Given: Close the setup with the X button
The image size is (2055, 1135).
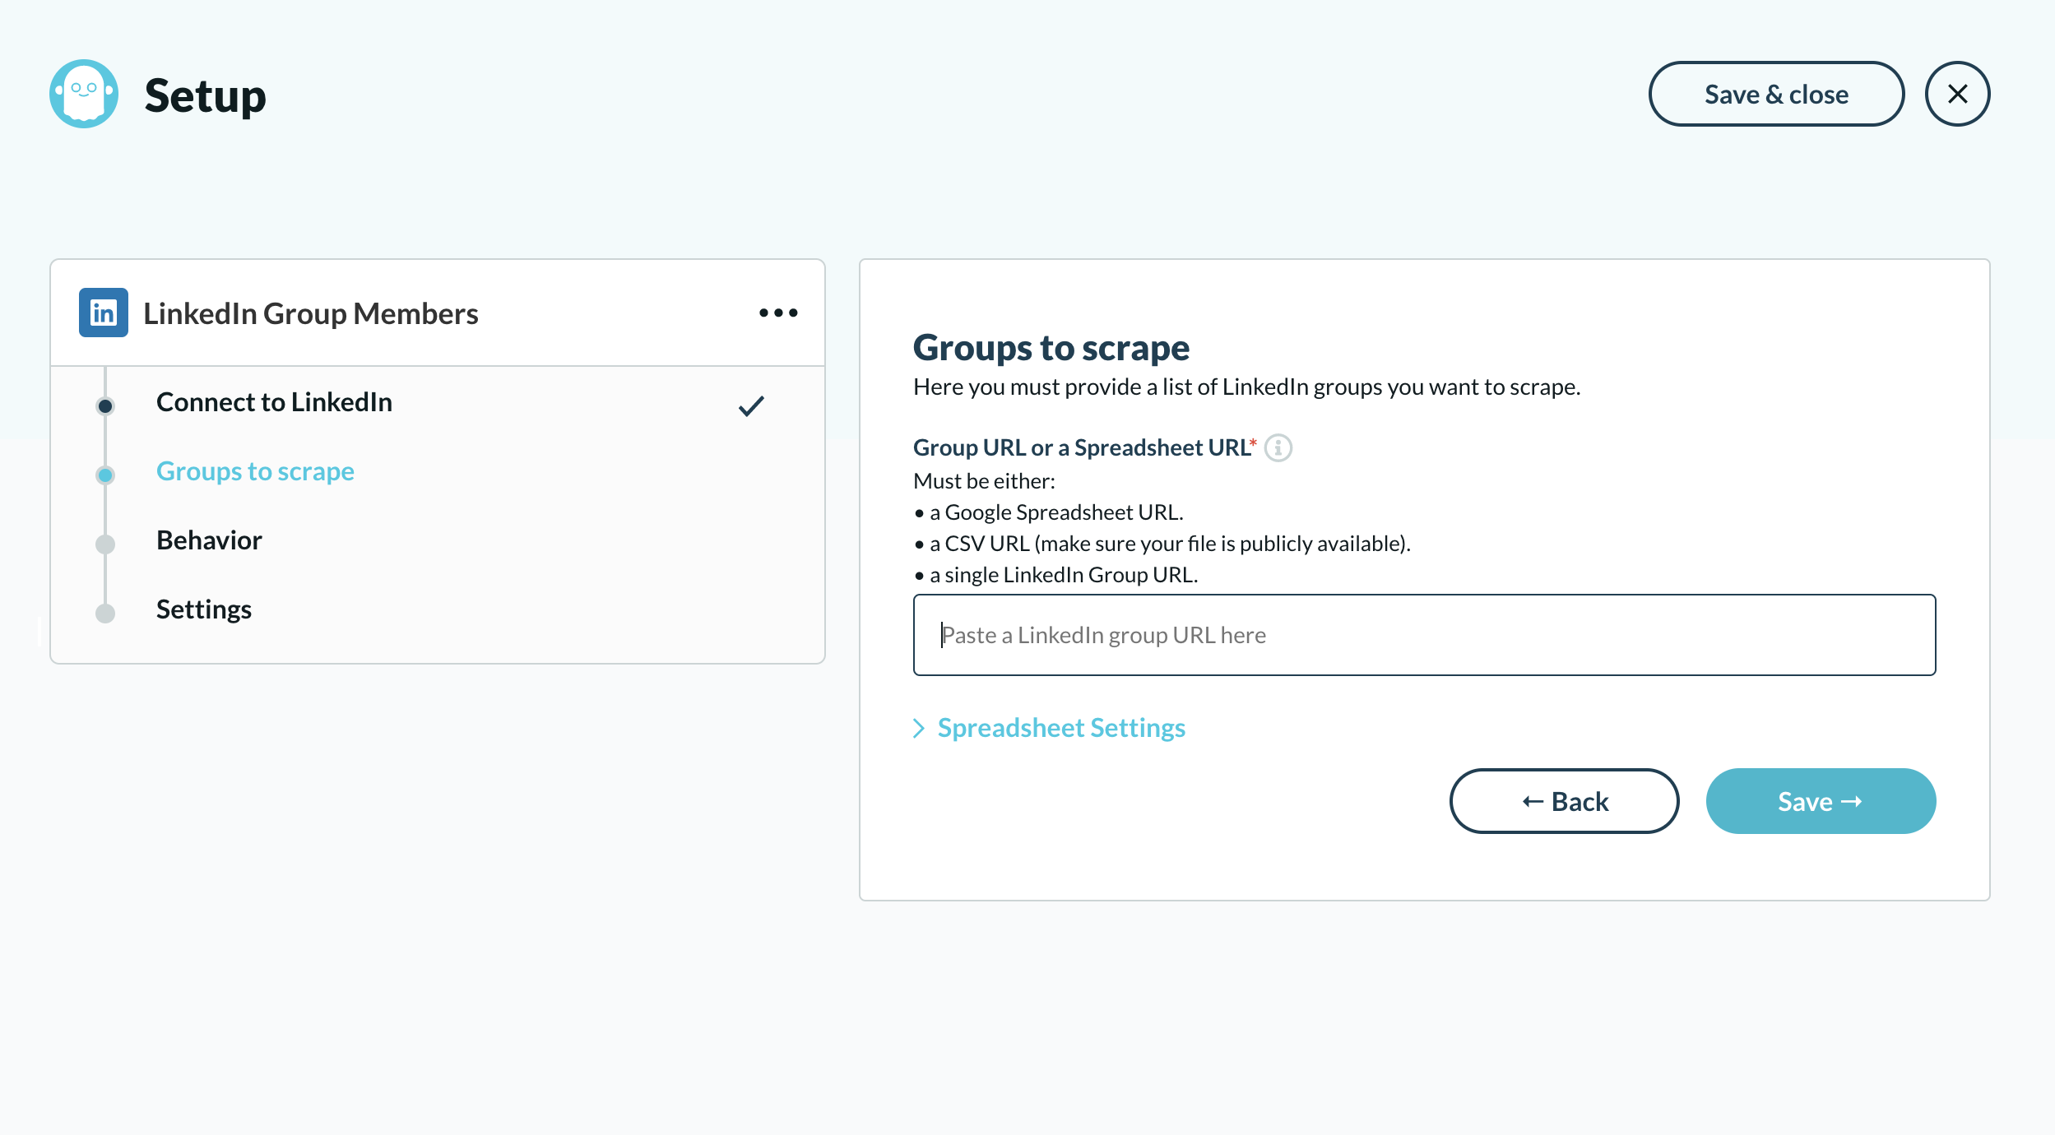Looking at the screenshot, I should (x=1957, y=94).
